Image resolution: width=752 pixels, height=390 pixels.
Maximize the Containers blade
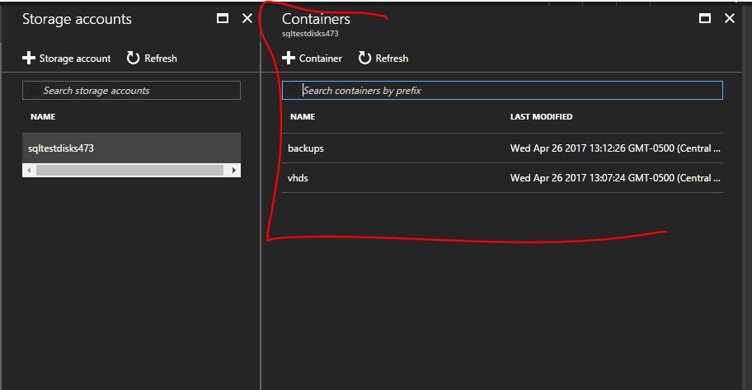(704, 19)
